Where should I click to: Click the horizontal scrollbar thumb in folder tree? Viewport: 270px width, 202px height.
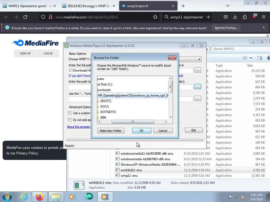tap(133, 122)
